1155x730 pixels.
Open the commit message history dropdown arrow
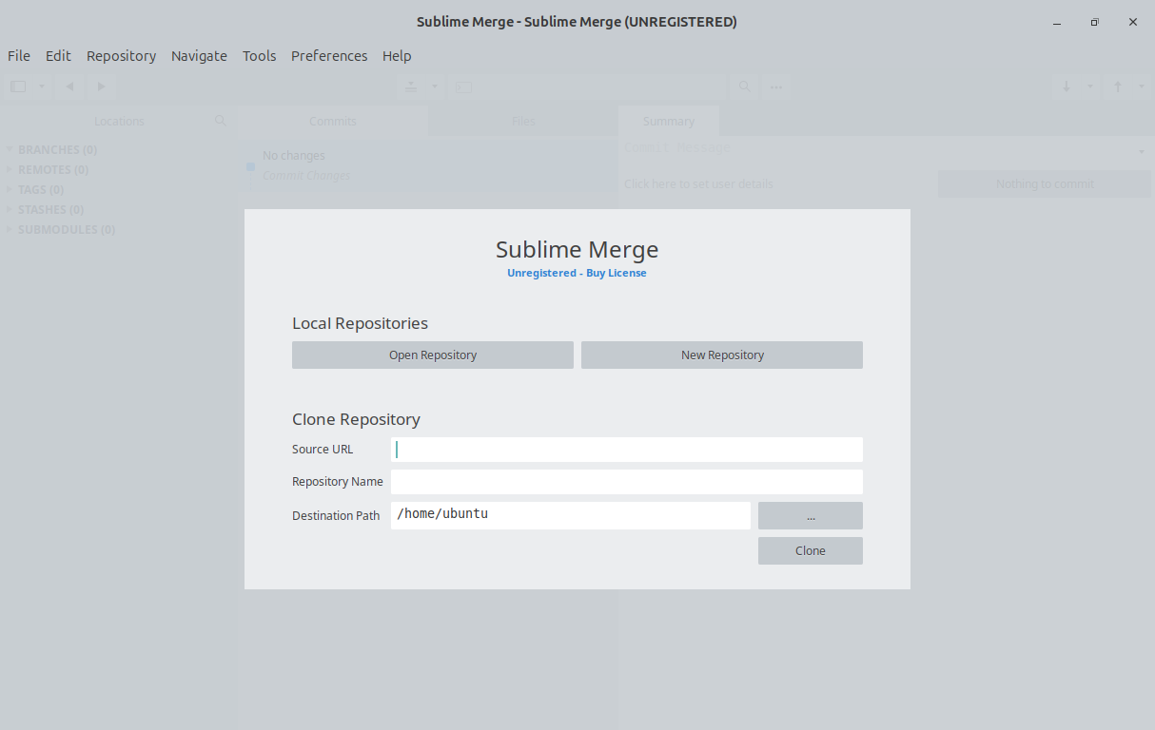click(1141, 152)
